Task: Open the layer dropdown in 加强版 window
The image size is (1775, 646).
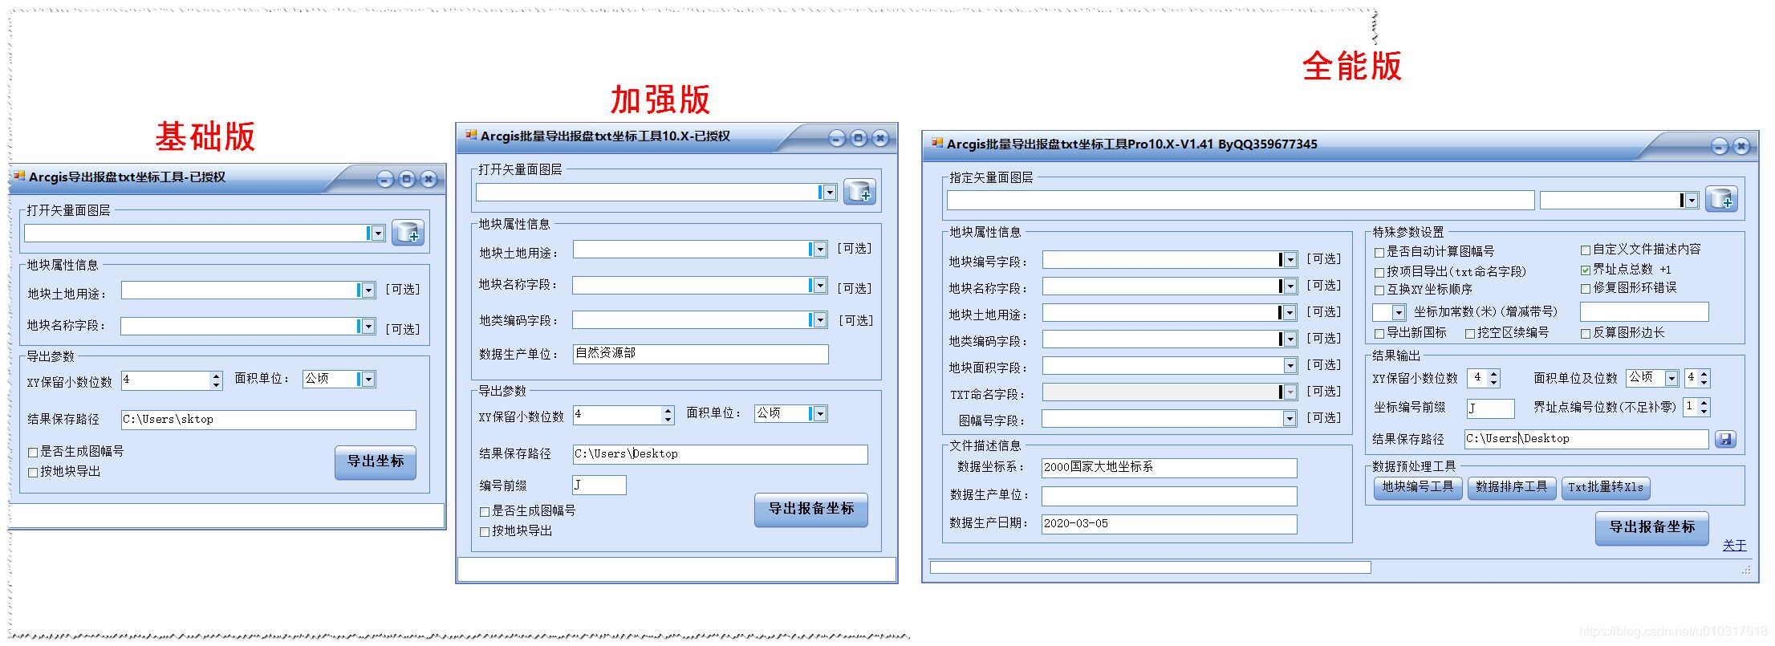Action: point(830,193)
